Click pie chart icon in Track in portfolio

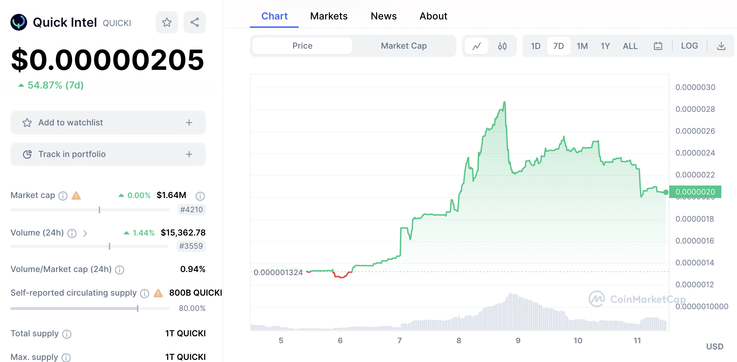coord(27,154)
